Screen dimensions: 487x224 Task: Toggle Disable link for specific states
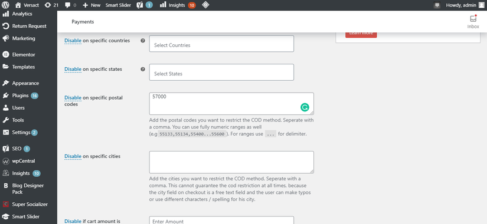coord(73,69)
